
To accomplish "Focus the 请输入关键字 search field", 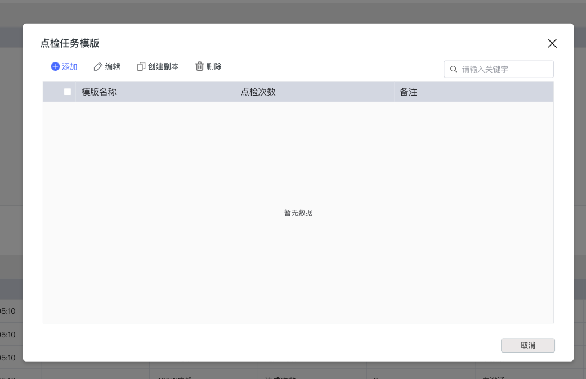I will pyautogui.click(x=504, y=70).
